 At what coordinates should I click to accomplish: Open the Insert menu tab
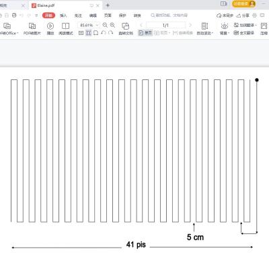click(63, 15)
